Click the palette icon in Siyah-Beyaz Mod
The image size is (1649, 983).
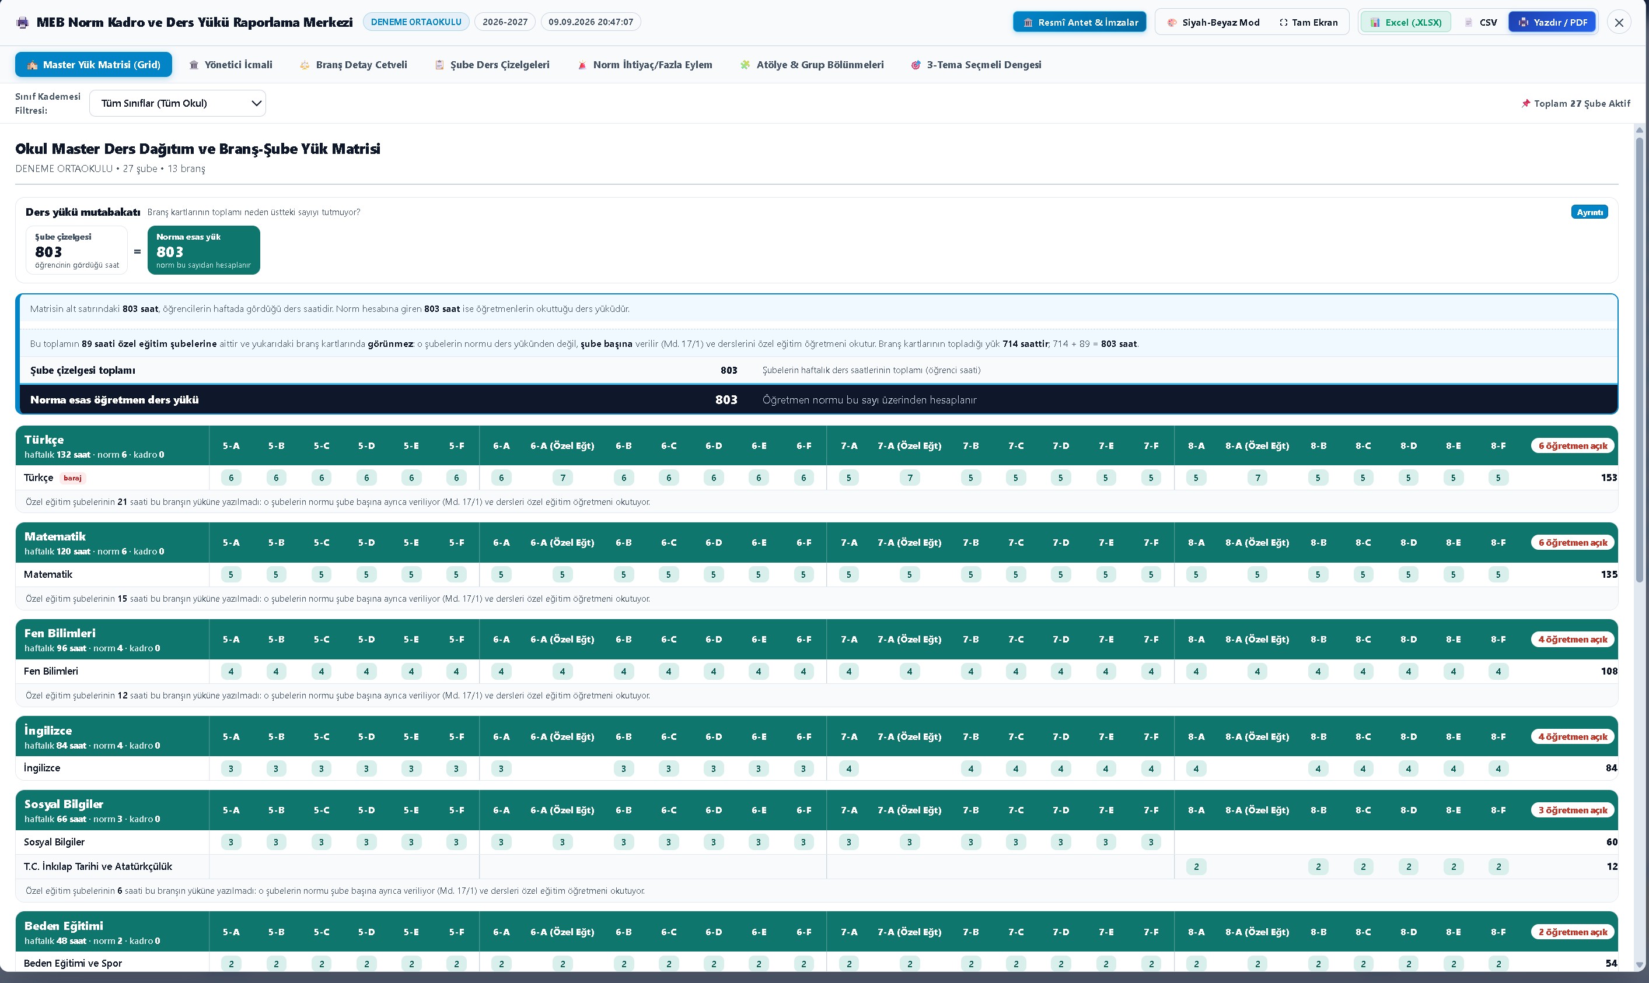click(1172, 23)
